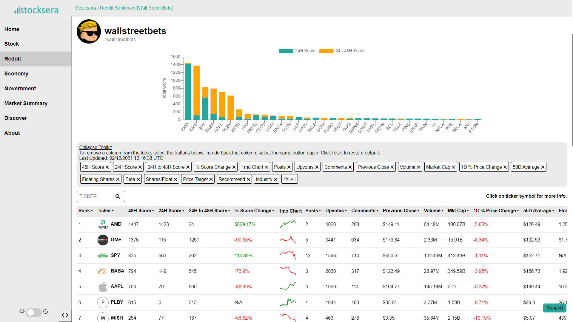Click the search magnifier icon in ticker box
573x322 pixels.
[x=118, y=196]
